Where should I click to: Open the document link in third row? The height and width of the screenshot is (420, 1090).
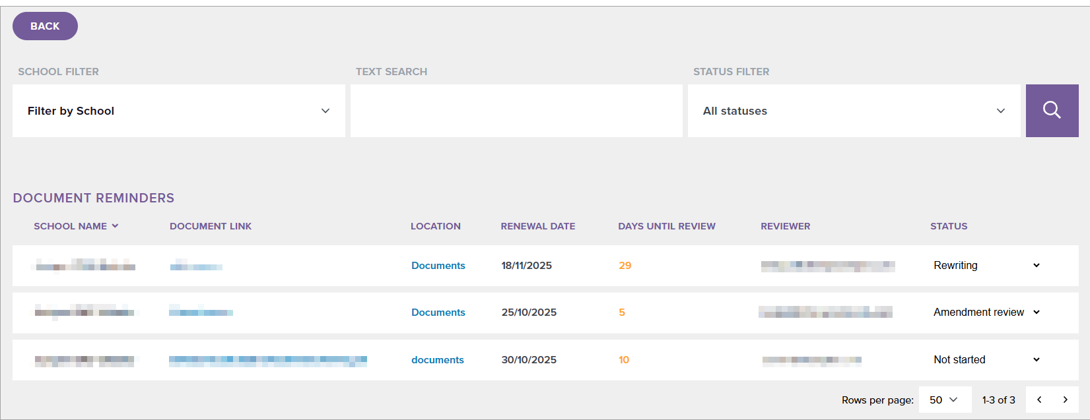click(x=267, y=361)
